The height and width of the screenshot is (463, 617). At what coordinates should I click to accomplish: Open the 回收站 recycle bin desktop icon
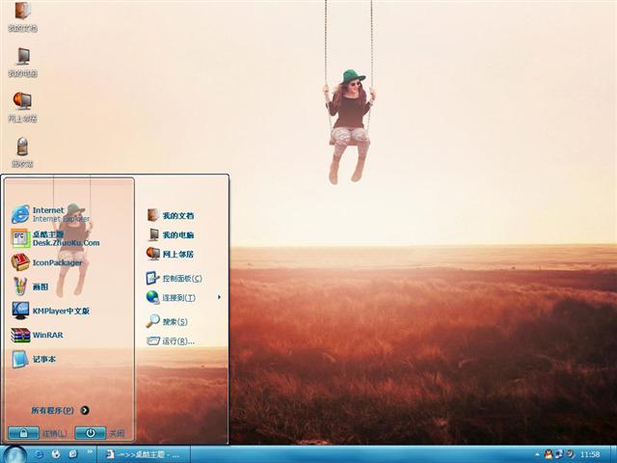[x=22, y=151]
